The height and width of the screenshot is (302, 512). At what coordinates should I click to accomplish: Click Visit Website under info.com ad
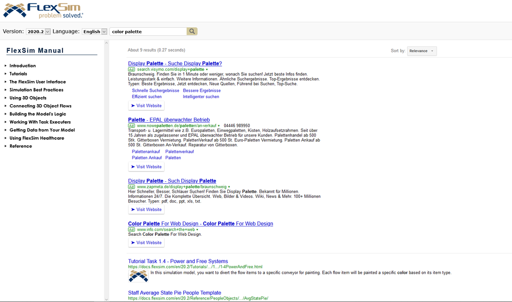(x=146, y=242)
